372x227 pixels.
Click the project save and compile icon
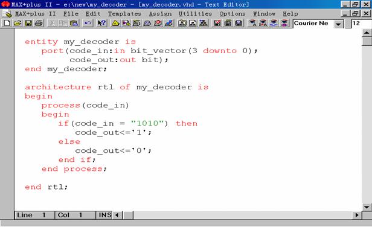pyautogui.click(x=228, y=23)
